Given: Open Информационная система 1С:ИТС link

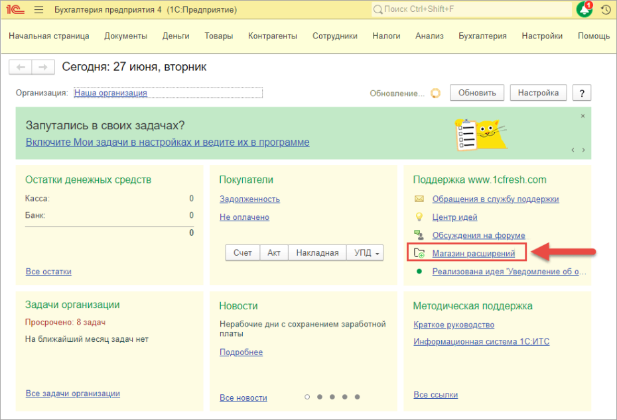Looking at the screenshot, I should (x=481, y=342).
